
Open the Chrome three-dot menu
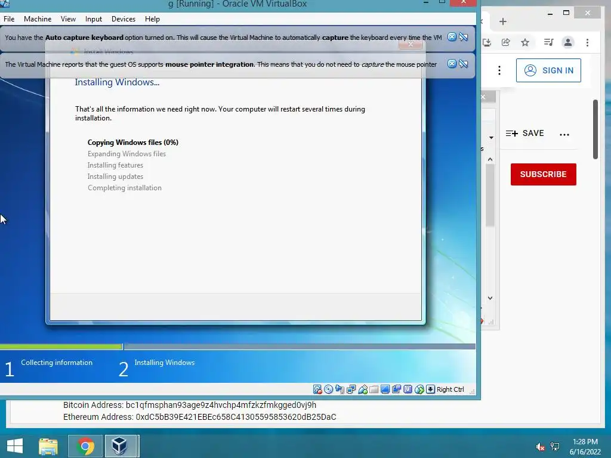point(587,42)
